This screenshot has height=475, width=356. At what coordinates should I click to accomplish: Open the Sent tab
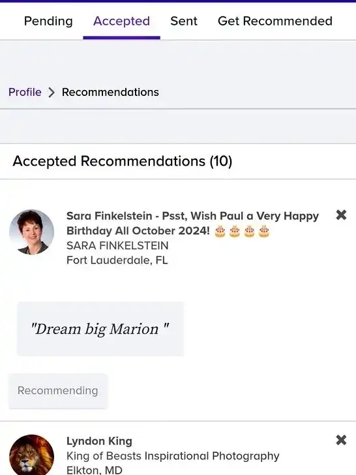184,21
